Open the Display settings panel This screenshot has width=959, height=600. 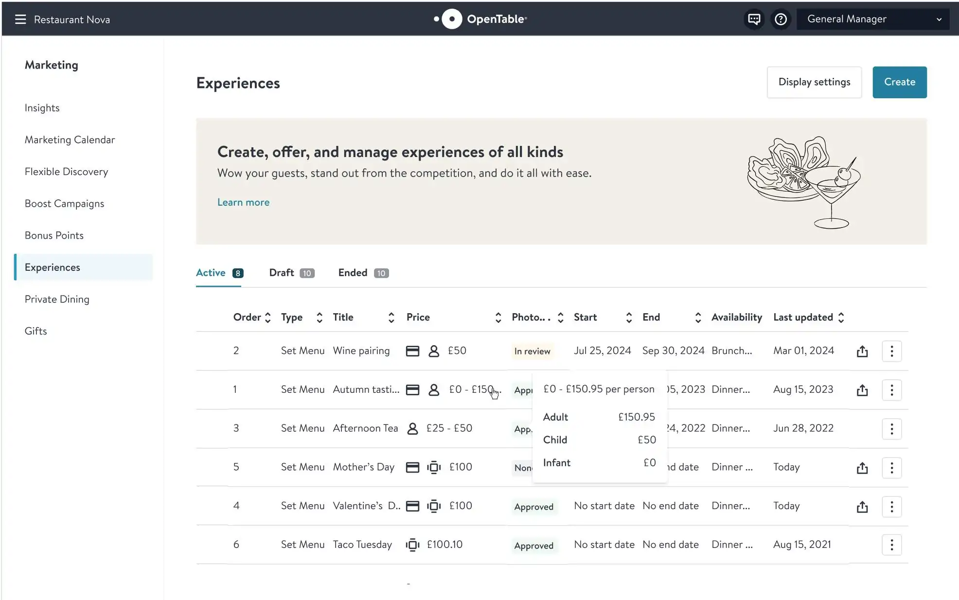pos(814,82)
